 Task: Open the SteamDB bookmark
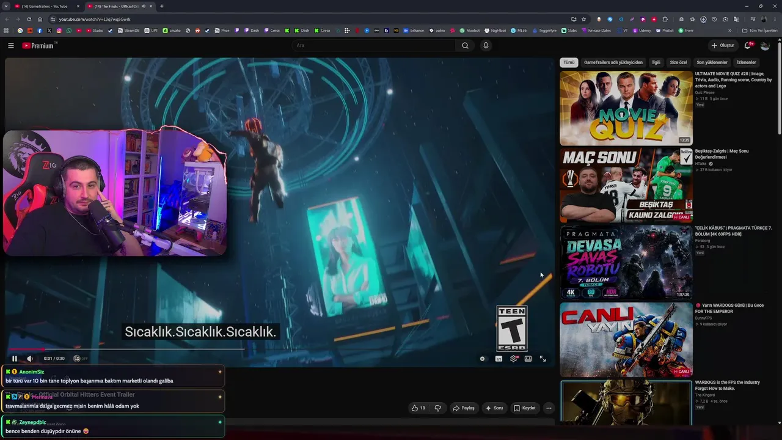coord(128,31)
